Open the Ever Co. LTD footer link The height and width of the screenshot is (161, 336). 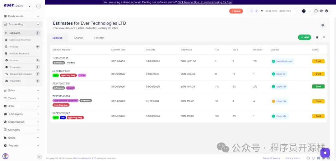click(x=90, y=159)
